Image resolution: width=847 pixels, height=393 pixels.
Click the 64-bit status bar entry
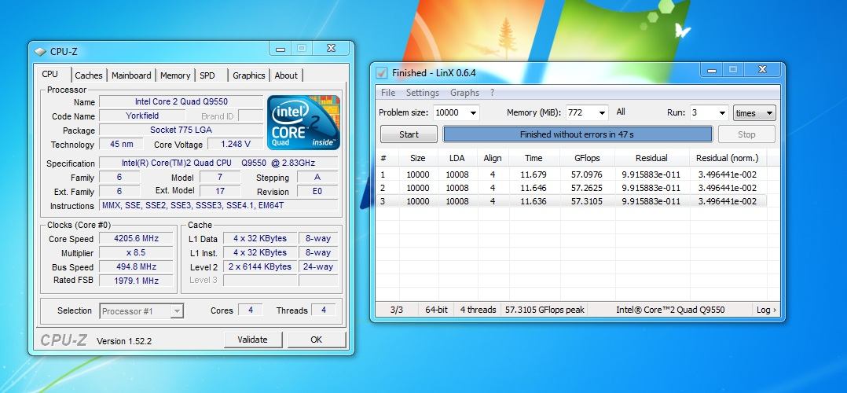click(437, 309)
